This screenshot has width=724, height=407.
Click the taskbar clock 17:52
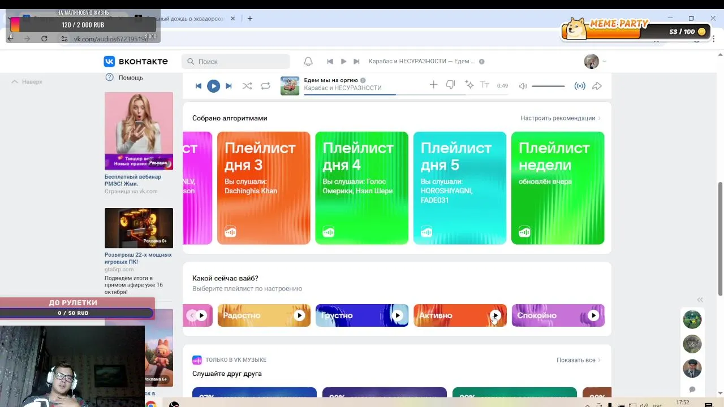tap(683, 402)
